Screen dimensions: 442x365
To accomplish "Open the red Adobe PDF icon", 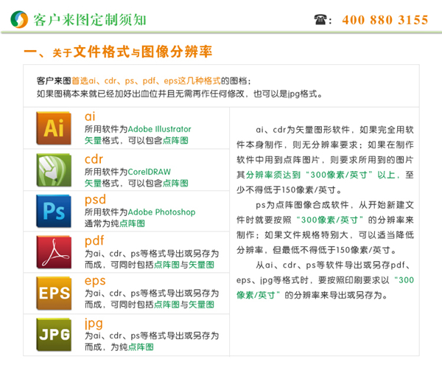I will (x=53, y=251).
